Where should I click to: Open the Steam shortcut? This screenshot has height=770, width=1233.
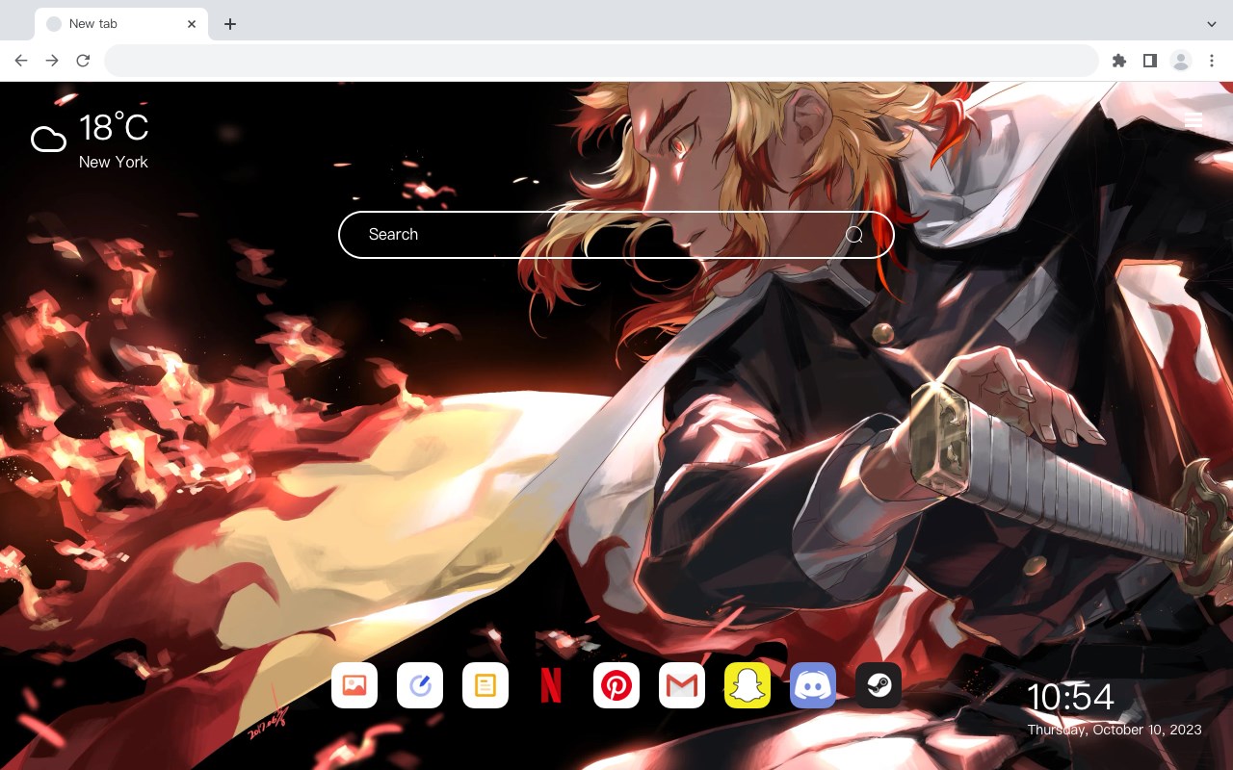click(879, 685)
